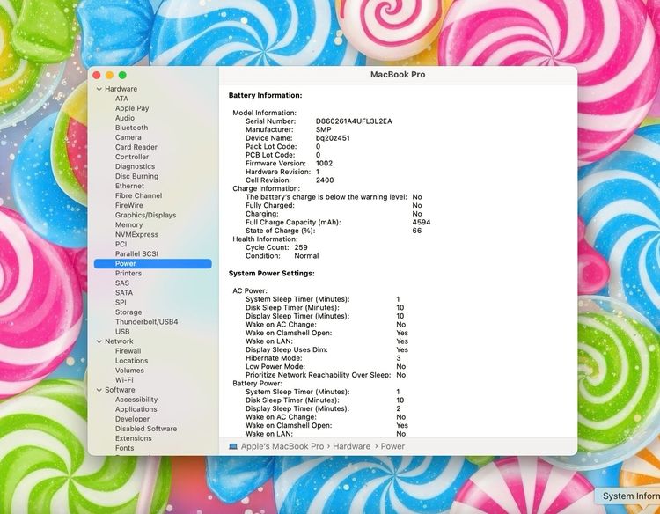Select Developer under Software
This screenshot has height=514, width=660.
[x=132, y=419]
